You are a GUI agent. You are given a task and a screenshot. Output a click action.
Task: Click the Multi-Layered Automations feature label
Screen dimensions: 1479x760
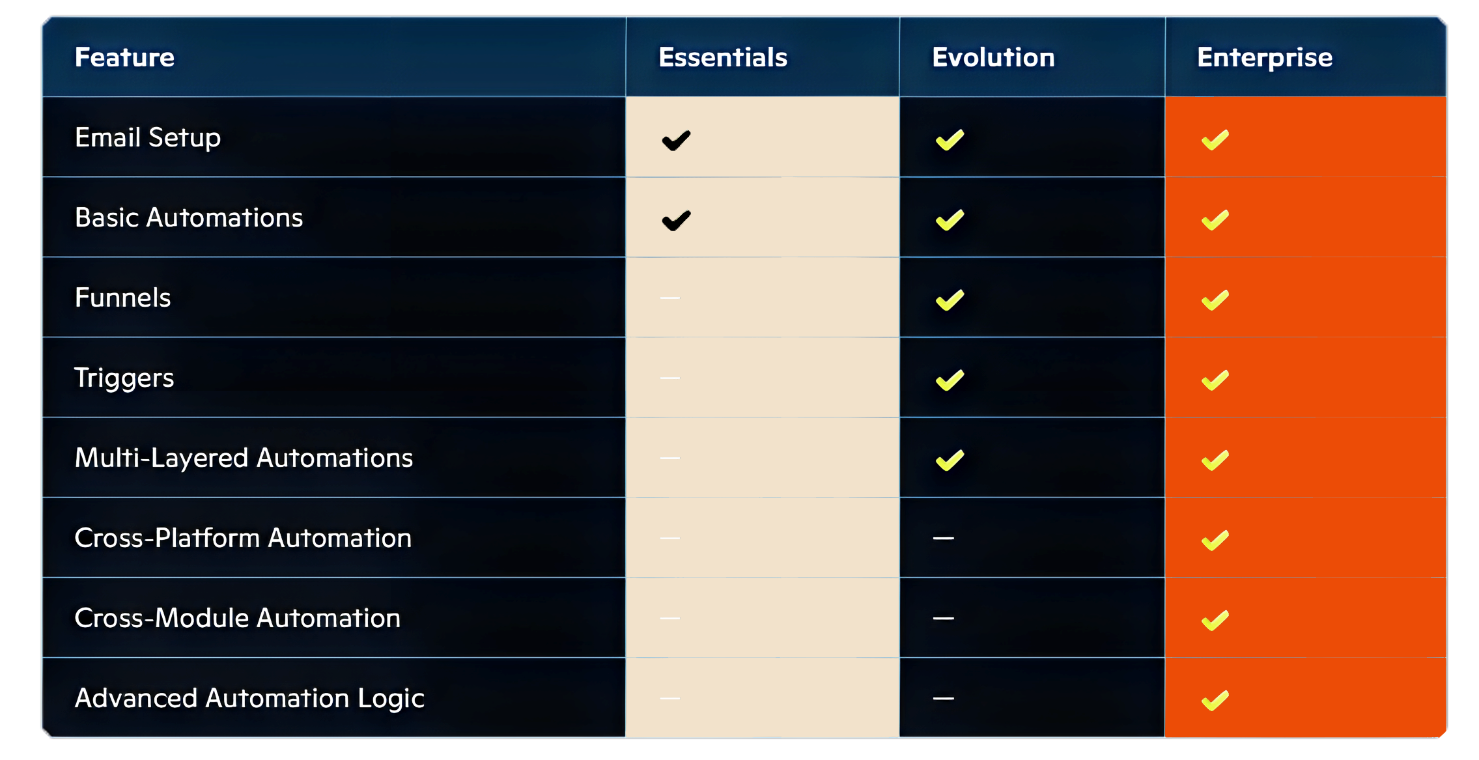click(x=244, y=458)
